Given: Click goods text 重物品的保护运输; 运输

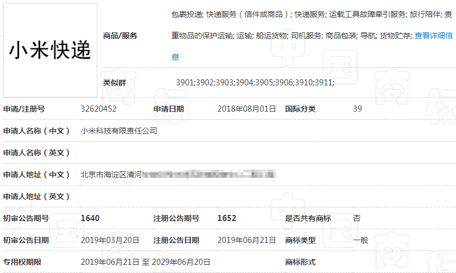Looking at the screenshot, I should coord(212,36).
